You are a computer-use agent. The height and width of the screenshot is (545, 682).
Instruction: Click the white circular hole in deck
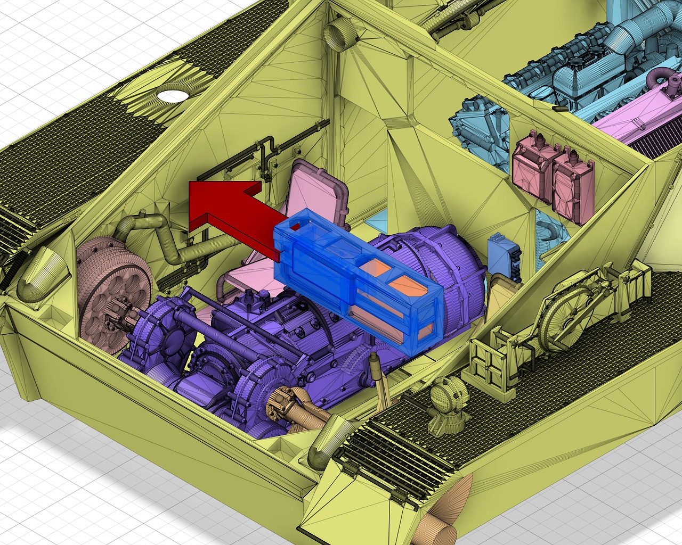(173, 96)
